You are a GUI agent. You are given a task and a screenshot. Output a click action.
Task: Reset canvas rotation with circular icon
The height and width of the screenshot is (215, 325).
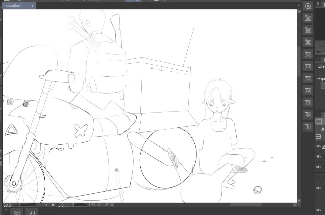pyautogui.click(x=107, y=205)
